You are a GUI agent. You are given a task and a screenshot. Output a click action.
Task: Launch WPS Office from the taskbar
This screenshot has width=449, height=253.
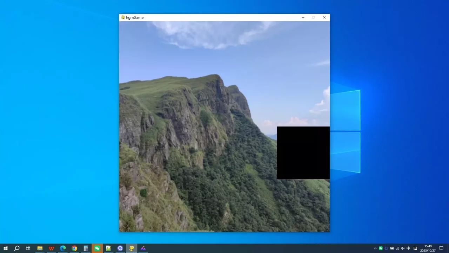pos(52,248)
